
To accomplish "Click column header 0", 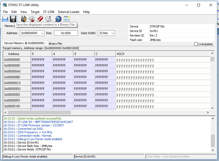I will [x=41, y=54].
